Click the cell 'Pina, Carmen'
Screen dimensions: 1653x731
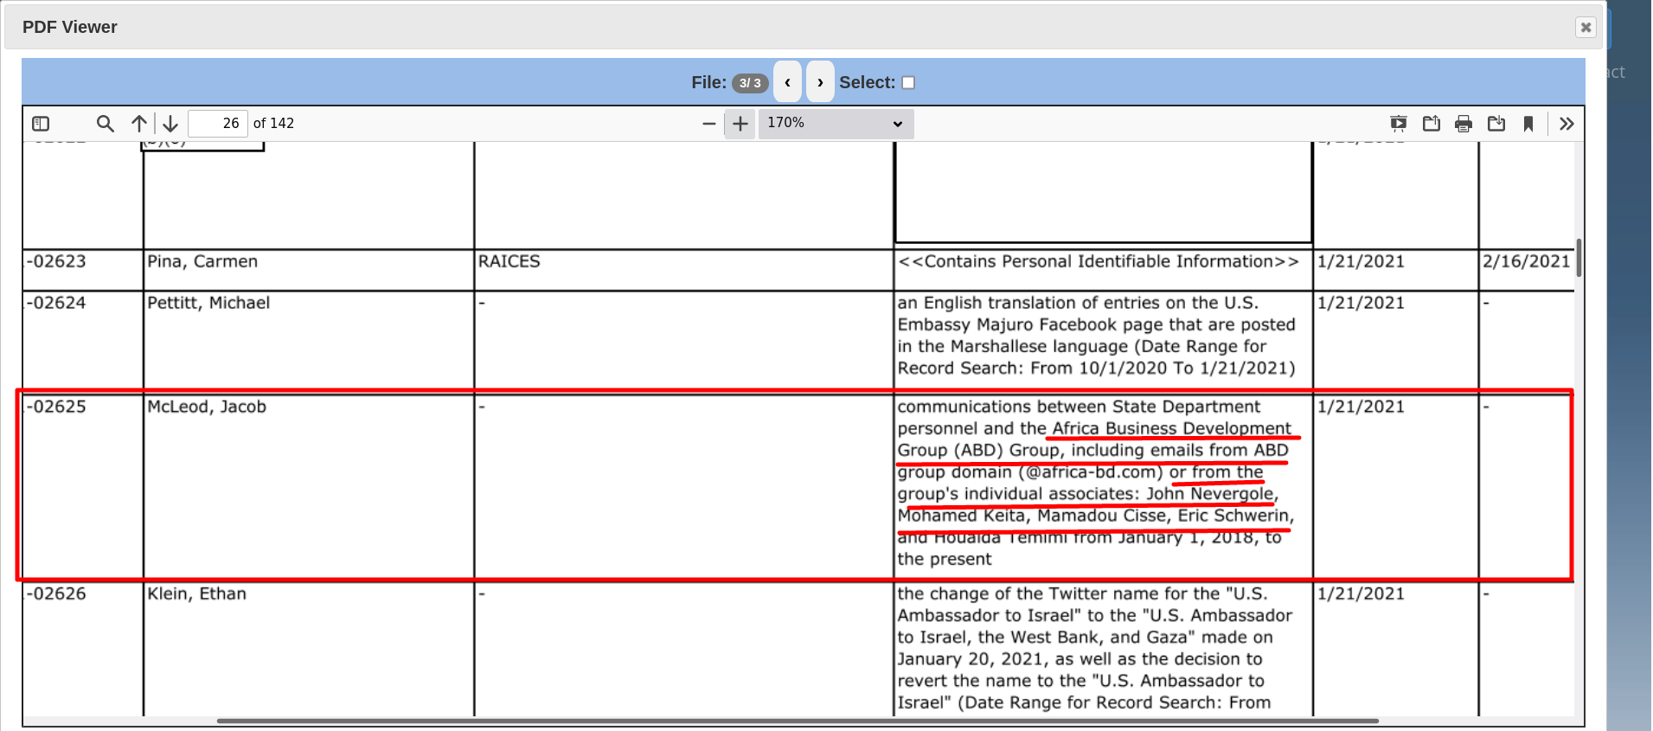tap(202, 261)
